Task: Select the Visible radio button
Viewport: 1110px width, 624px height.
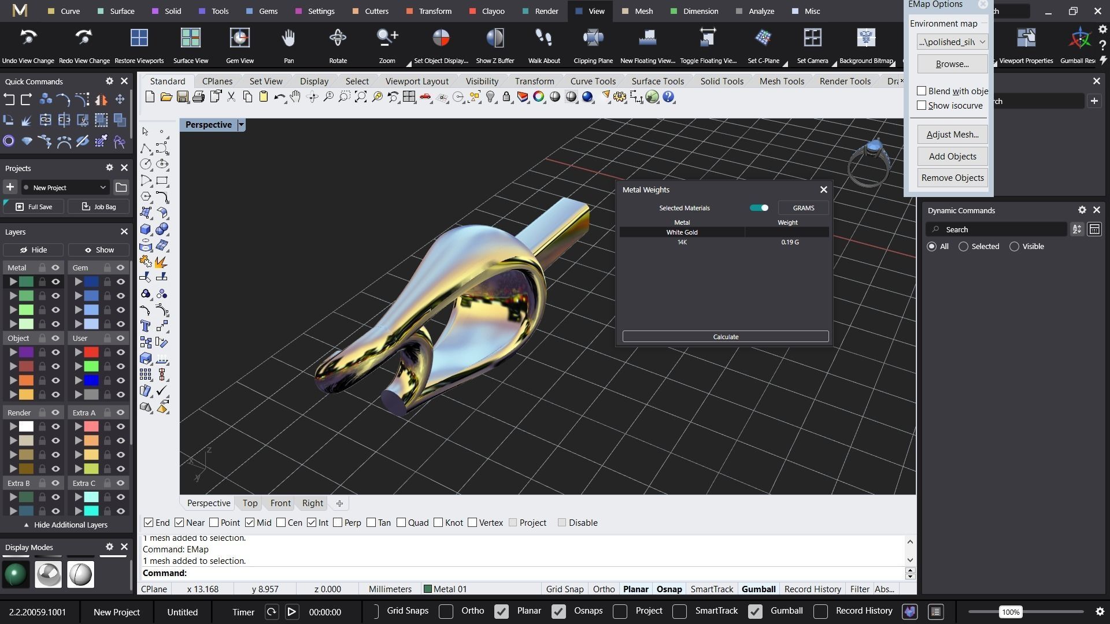Action: tap(1014, 247)
